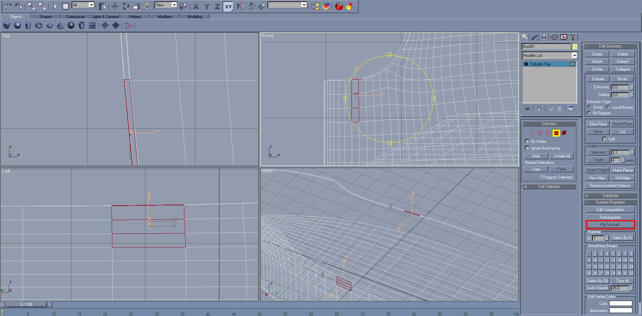642x316 pixels.
Task: Activate the Select and Move tool
Action: pyautogui.click(x=115, y=6)
